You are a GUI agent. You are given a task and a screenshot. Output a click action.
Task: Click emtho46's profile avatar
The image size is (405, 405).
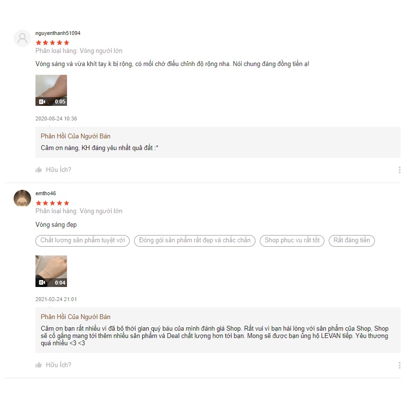22,199
